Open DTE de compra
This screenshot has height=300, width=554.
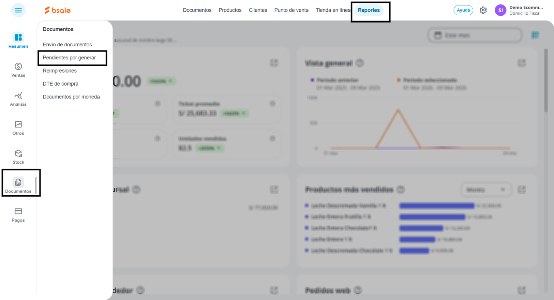click(60, 84)
